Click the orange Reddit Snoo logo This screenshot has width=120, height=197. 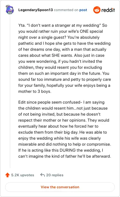click(x=97, y=10)
